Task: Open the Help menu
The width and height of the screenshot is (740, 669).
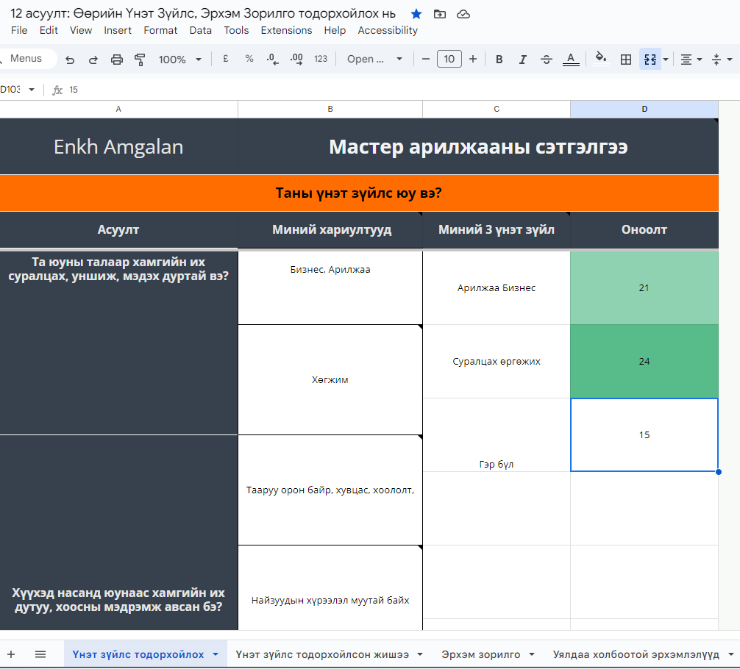Action: click(x=335, y=30)
